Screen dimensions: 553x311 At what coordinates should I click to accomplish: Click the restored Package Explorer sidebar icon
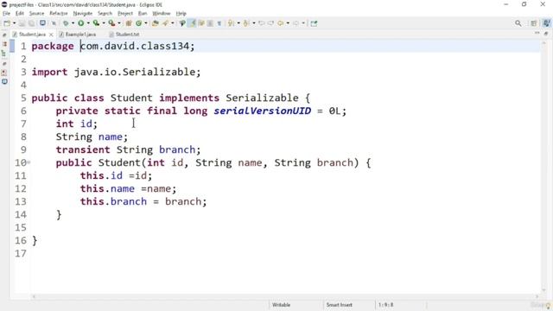4,44
